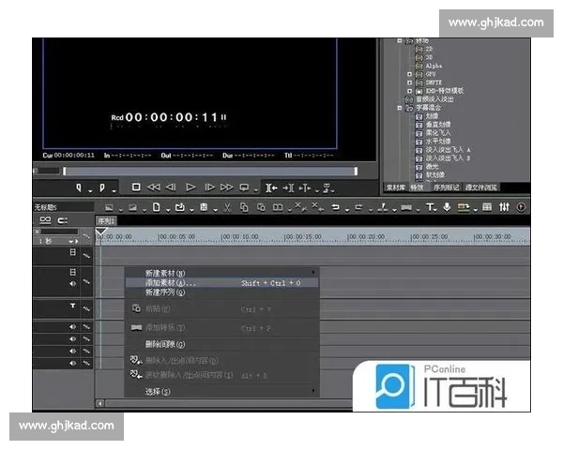Viewport: 563px width, 450px height.
Task: Select 删除间隙 in the context menu
Action: coord(165,343)
